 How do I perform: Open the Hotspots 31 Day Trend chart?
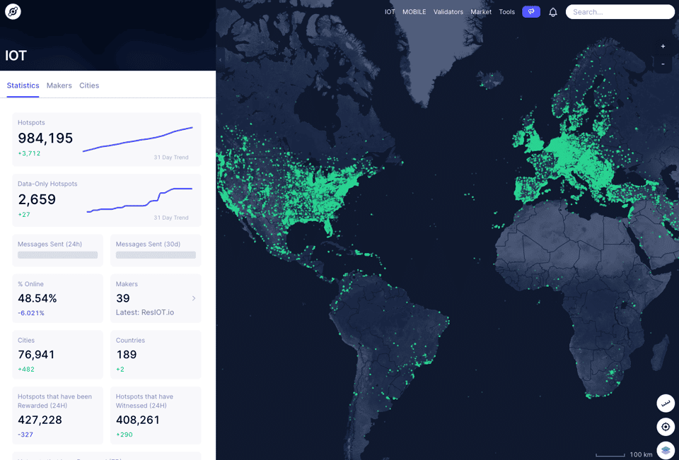138,139
